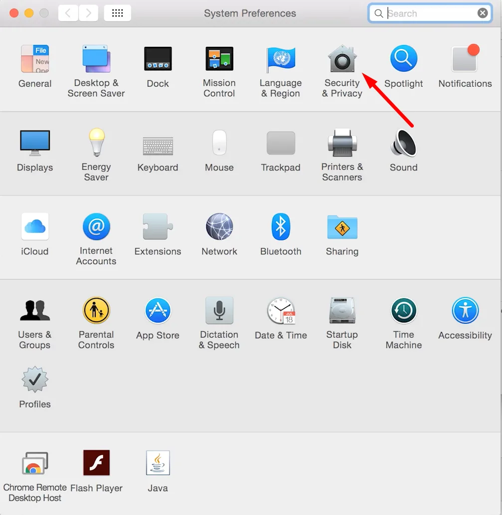Click the back navigation arrow
This screenshot has height=515, width=502.
coord(68,13)
